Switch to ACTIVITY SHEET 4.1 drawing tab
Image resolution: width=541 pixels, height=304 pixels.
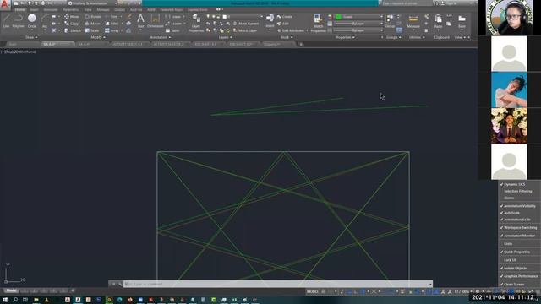(x=128, y=44)
